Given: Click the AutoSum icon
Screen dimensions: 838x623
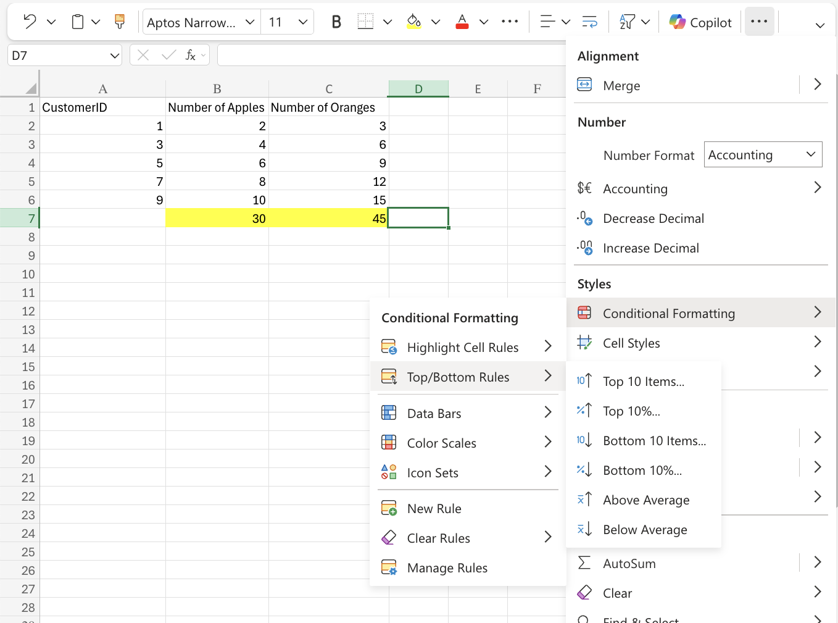Looking at the screenshot, I should [629, 563].
